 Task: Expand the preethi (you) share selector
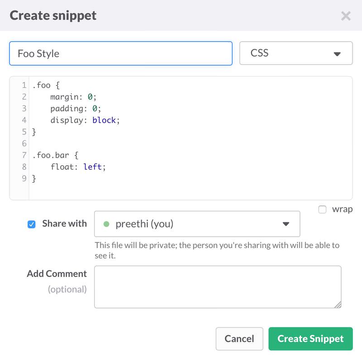click(x=197, y=224)
